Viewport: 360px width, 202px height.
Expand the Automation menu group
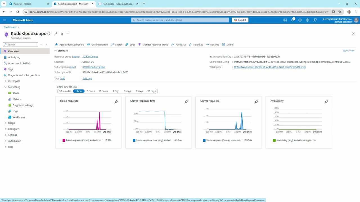(x=5, y=141)
